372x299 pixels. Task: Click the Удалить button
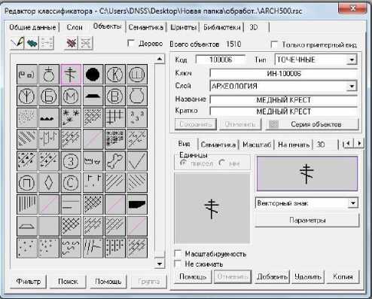308,276
